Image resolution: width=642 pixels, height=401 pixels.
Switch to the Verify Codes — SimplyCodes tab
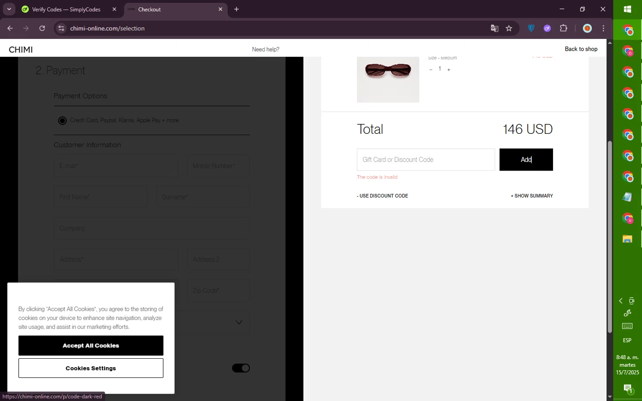coord(66,9)
